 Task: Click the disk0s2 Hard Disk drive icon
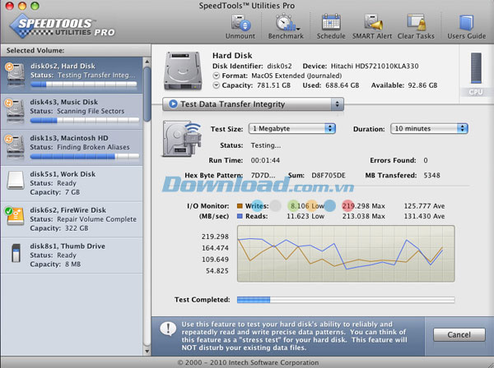click(x=15, y=75)
